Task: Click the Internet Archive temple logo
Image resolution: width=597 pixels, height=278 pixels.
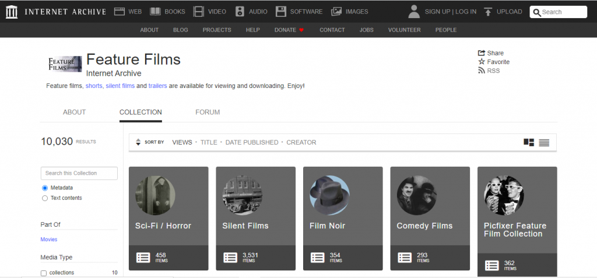Action: tap(12, 12)
